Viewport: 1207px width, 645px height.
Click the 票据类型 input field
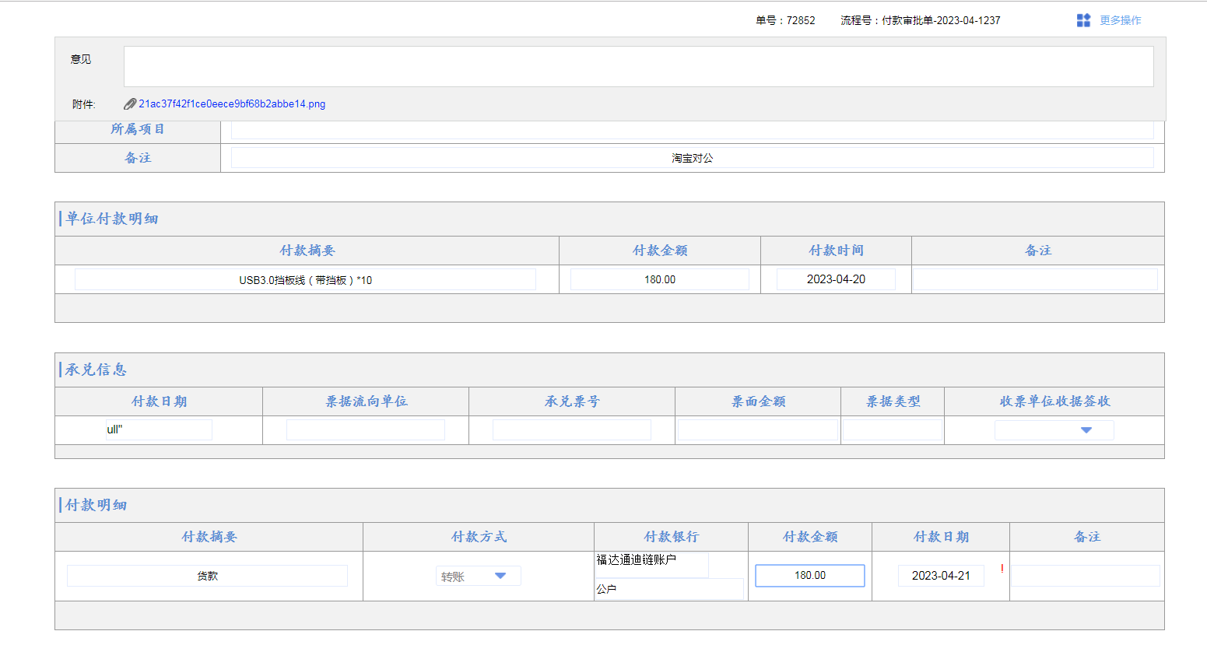(893, 429)
